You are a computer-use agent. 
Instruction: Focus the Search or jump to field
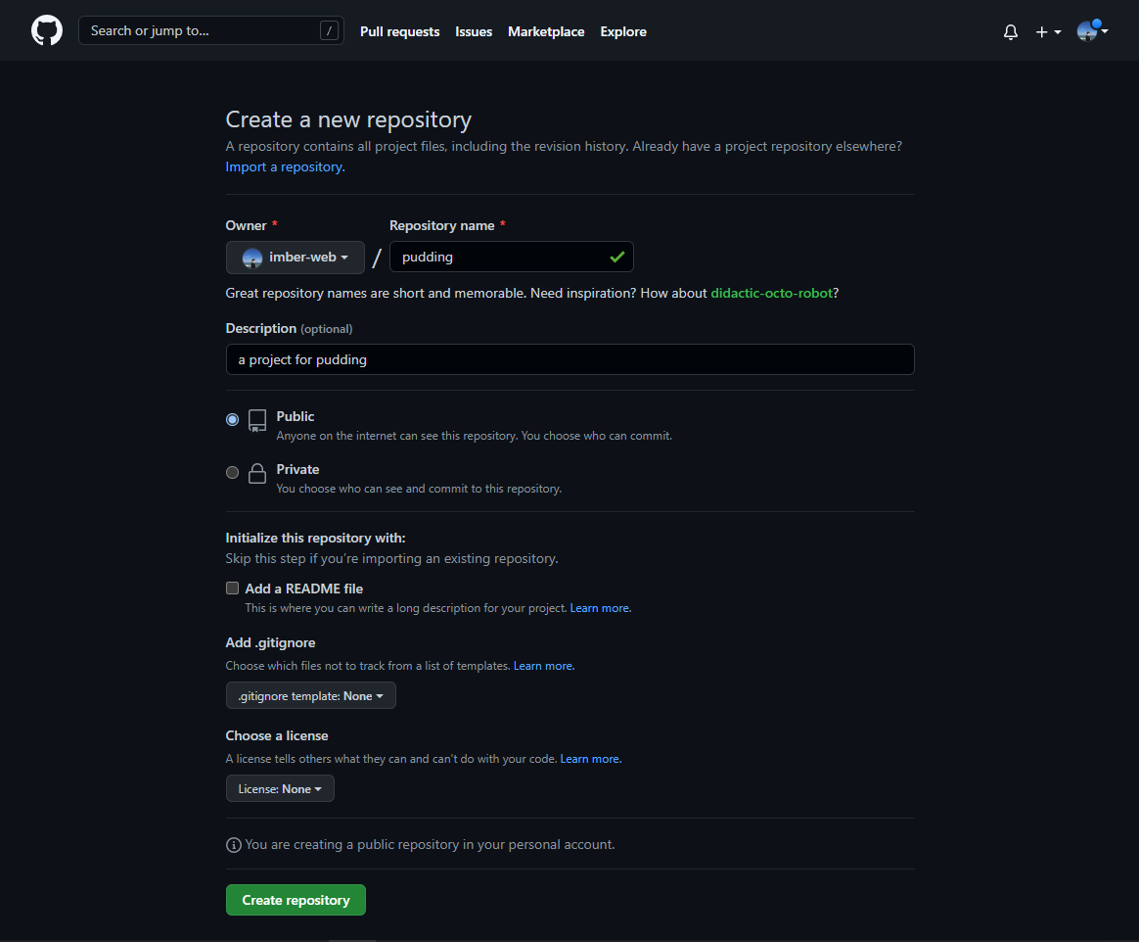click(x=210, y=30)
